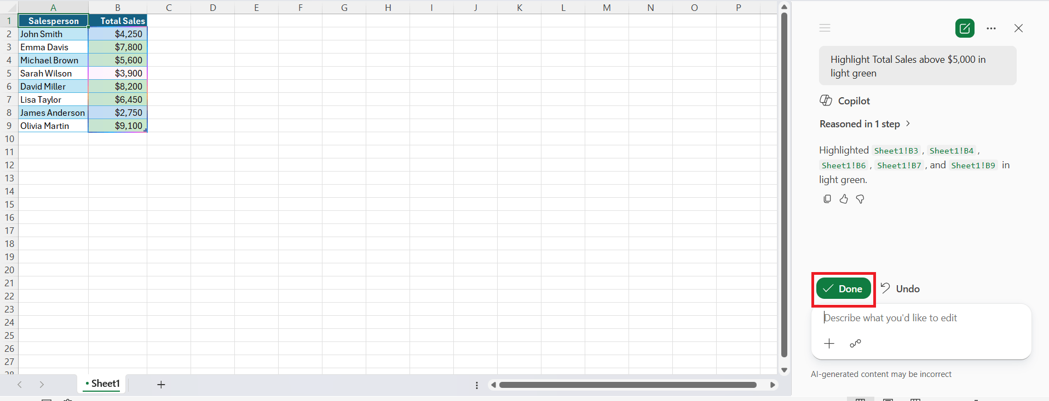Select the David Miller cell

[53, 86]
